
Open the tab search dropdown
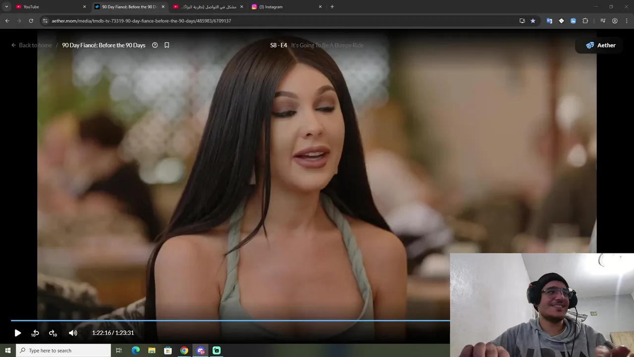pos(6,7)
